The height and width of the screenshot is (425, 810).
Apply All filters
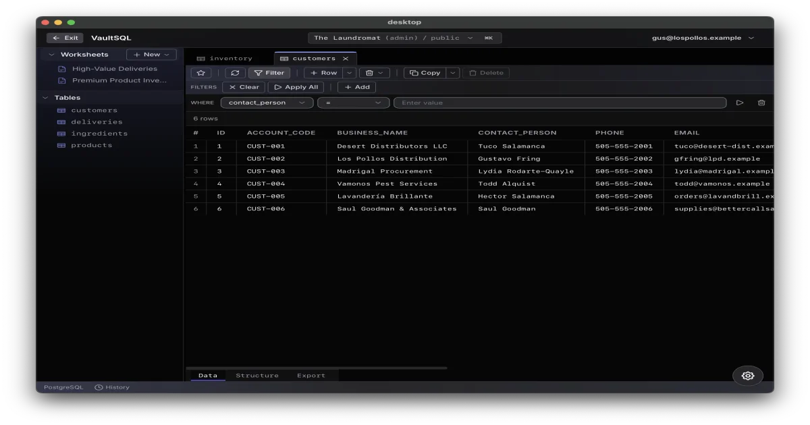click(x=296, y=87)
